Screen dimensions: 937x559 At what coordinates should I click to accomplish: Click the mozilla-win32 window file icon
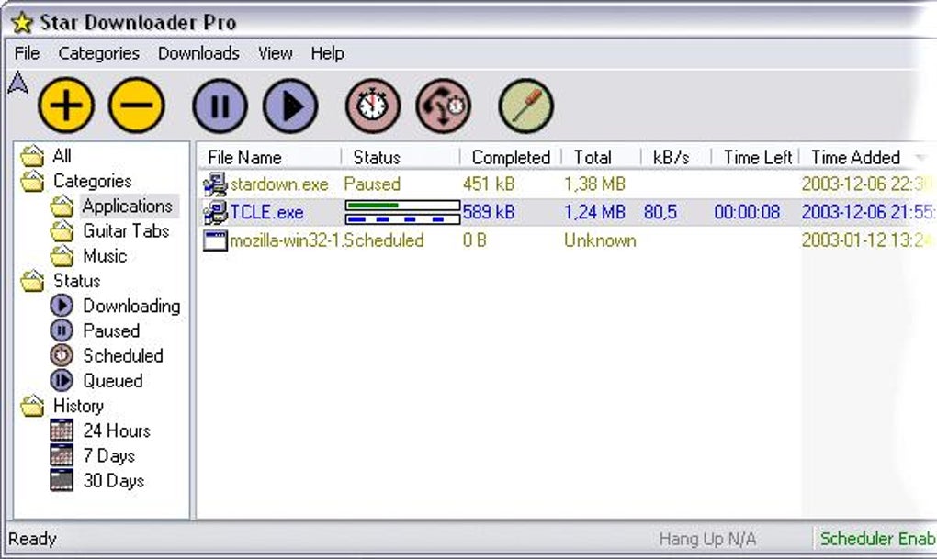215,240
